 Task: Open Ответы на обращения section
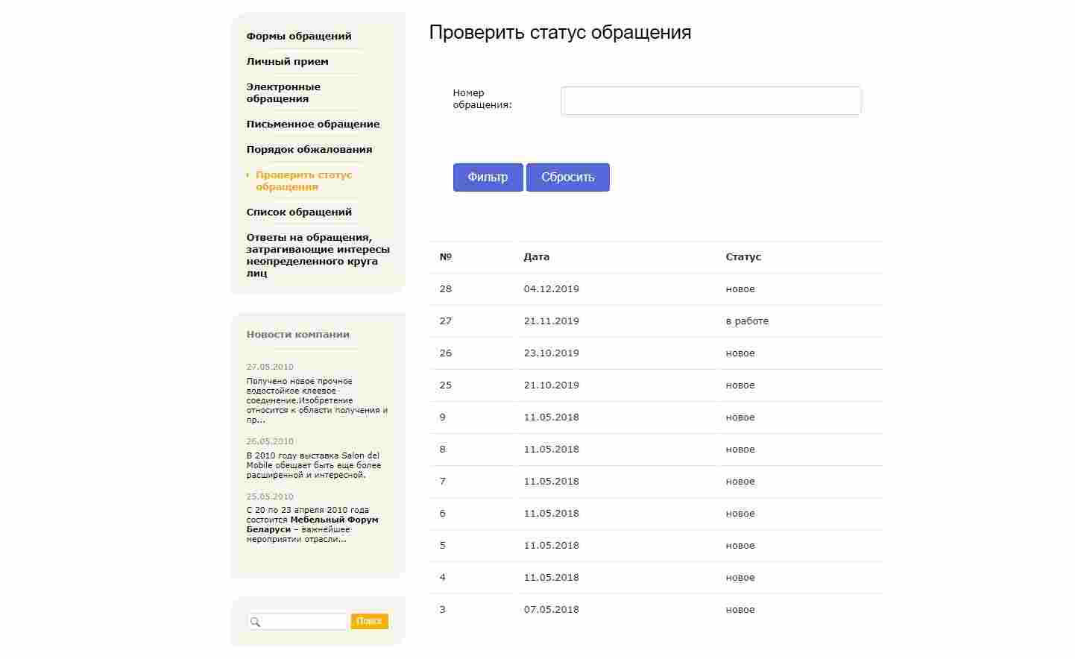[x=318, y=255]
